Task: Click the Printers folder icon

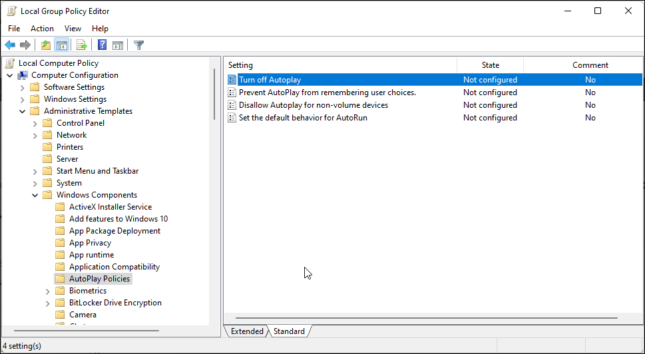Action: (x=48, y=147)
